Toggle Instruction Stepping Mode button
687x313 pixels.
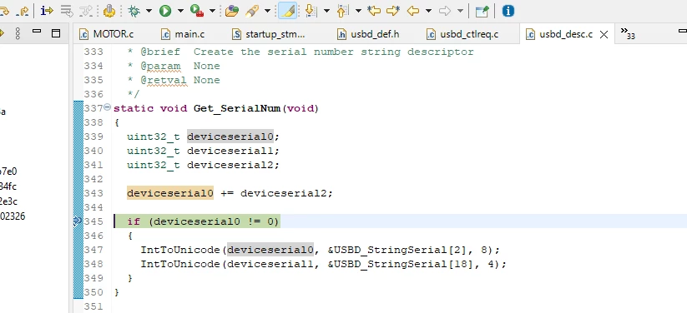click(x=47, y=11)
